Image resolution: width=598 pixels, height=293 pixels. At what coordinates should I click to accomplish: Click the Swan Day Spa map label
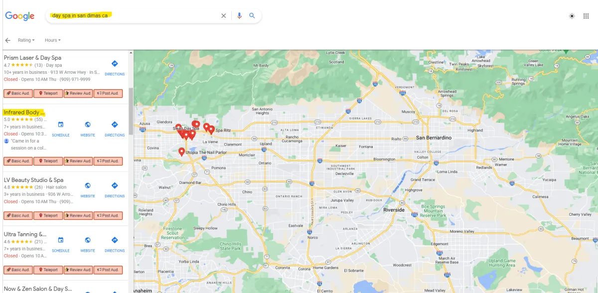click(186, 129)
